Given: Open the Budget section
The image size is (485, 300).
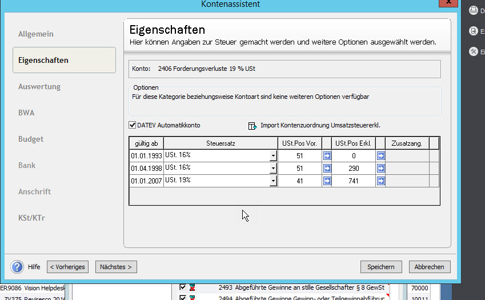Looking at the screenshot, I should pos(31,139).
